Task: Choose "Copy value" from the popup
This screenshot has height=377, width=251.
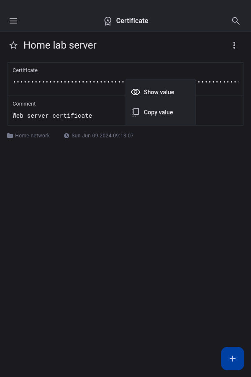Action: pos(159,112)
